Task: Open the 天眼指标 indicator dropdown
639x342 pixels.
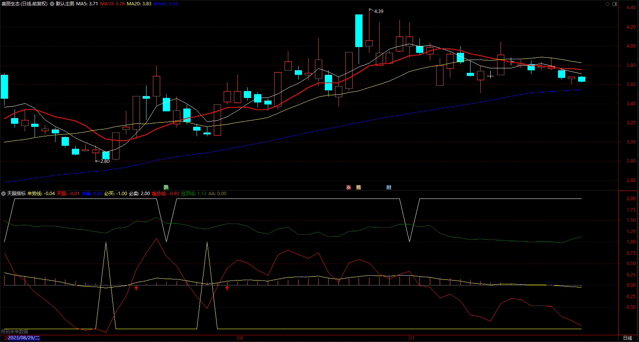Action: pos(3,194)
